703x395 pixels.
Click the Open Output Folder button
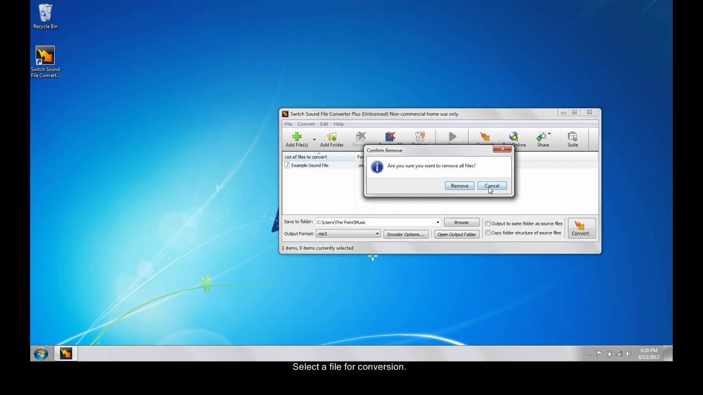(x=456, y=234)
